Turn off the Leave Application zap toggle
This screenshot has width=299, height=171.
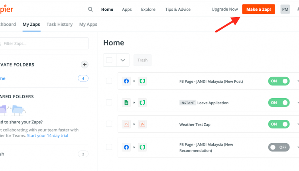(x=279, y=103)
